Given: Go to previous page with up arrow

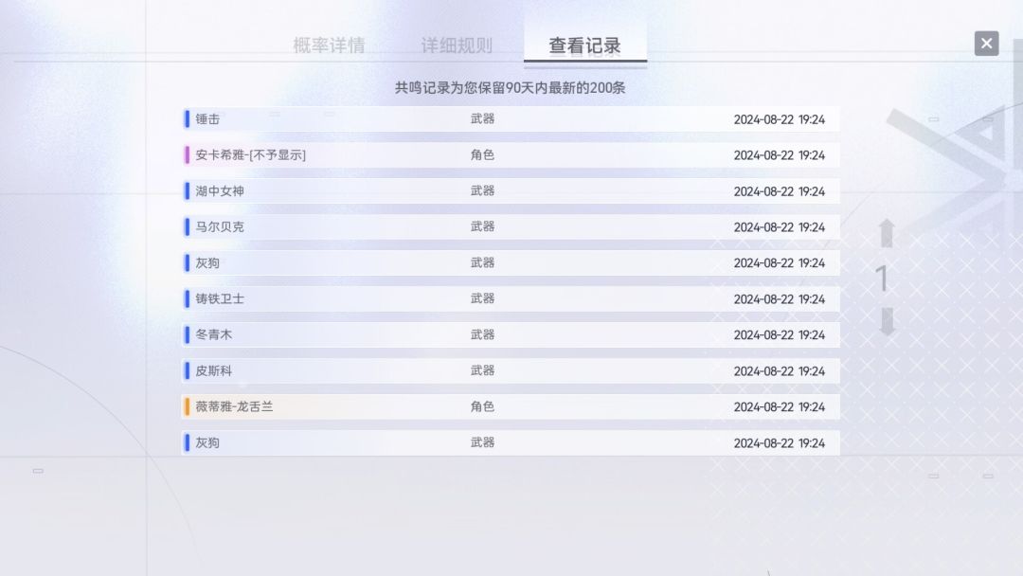Looking at the screenshot, I should (886, 233).
